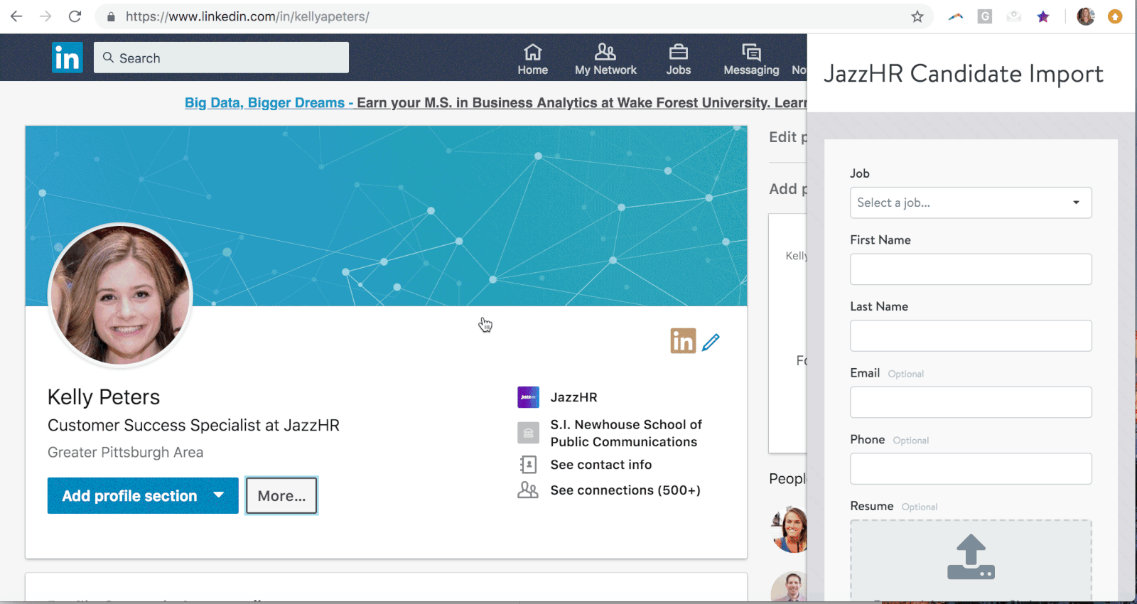The width and height of the screenshot is (1137, 604).
Task: Open LinkedIn Messaging
Action: 751,60
